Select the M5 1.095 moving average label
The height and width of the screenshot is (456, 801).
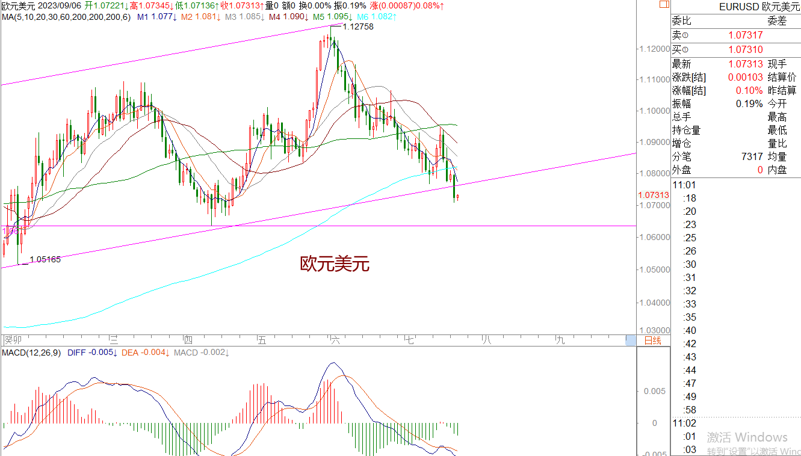click(x=333, y=16)
